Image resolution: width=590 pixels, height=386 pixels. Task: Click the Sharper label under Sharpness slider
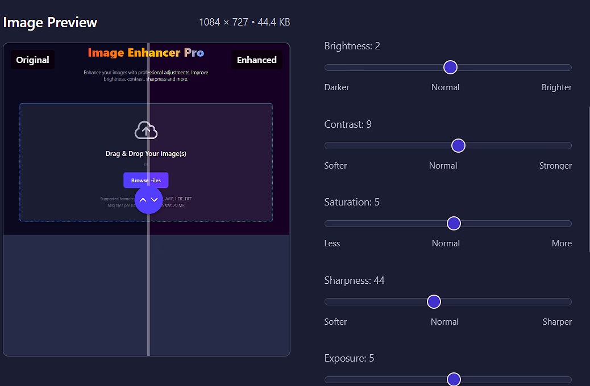point(556,322)
